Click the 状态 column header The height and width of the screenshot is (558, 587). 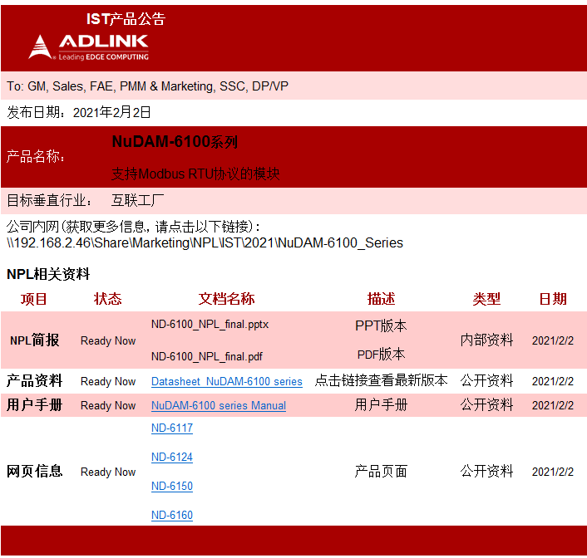pos(107,299)
